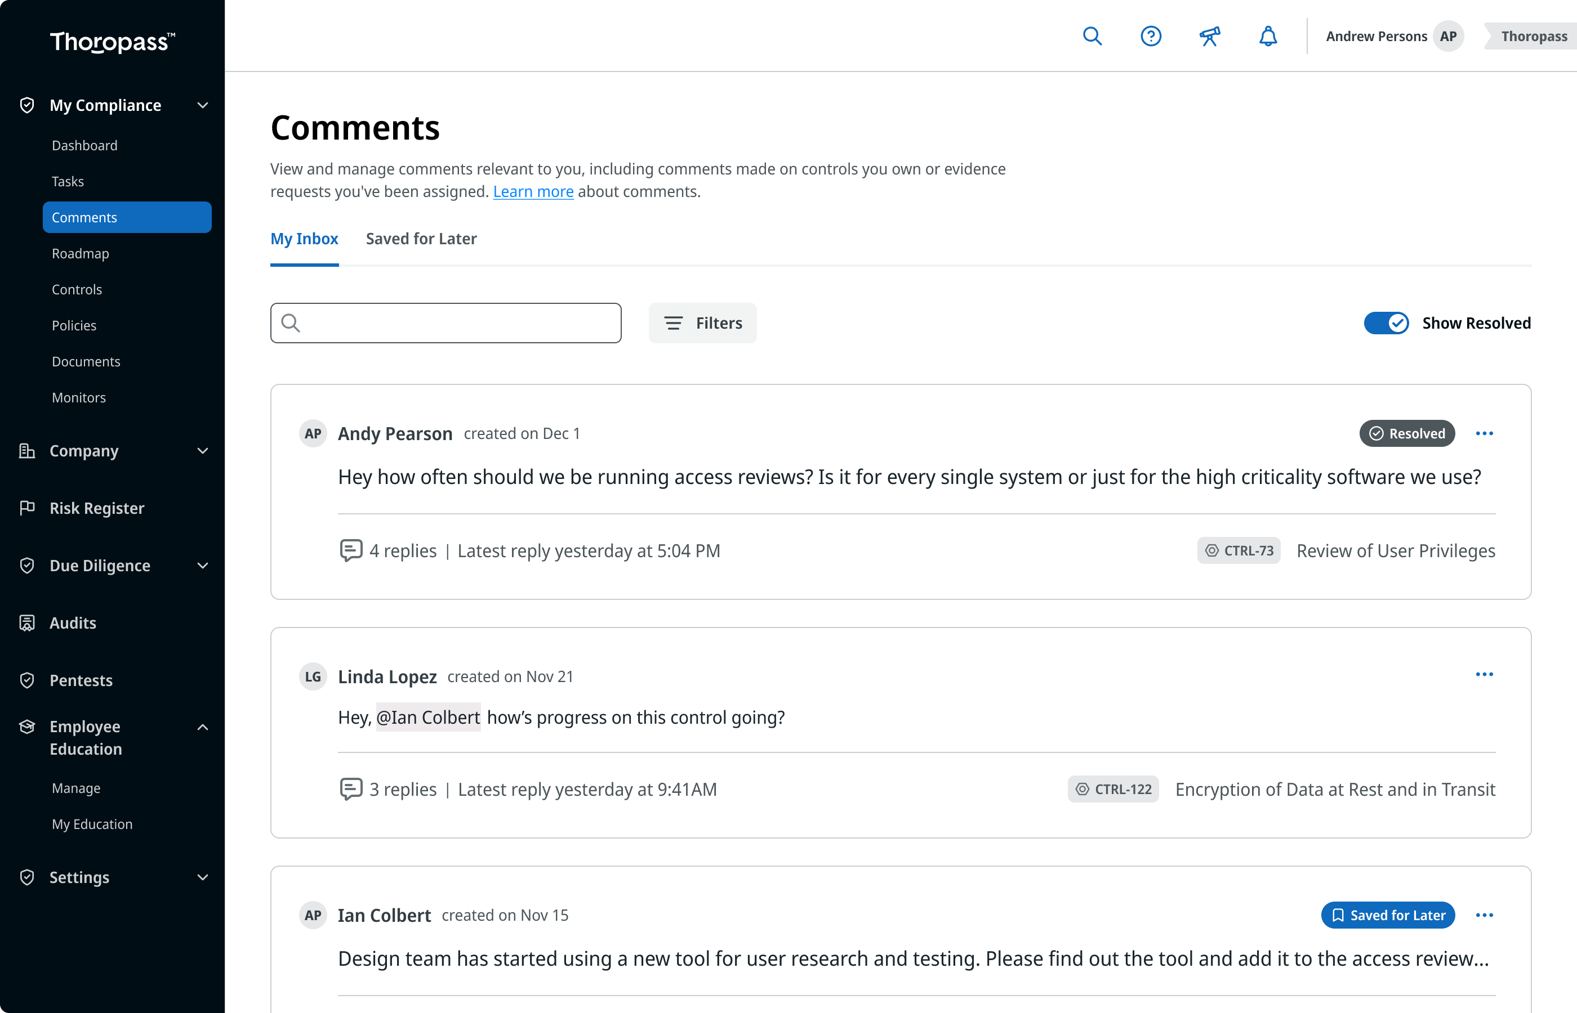1577x1013 pixels.
Task: Click the Due Diligence shield icon
Action: [27, 566]
